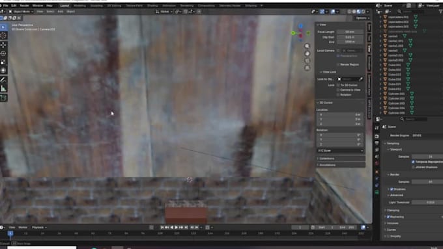The height and width of the screenshot is (249, 443).
Task: Open the Edit menu
Action: (14, 6)
